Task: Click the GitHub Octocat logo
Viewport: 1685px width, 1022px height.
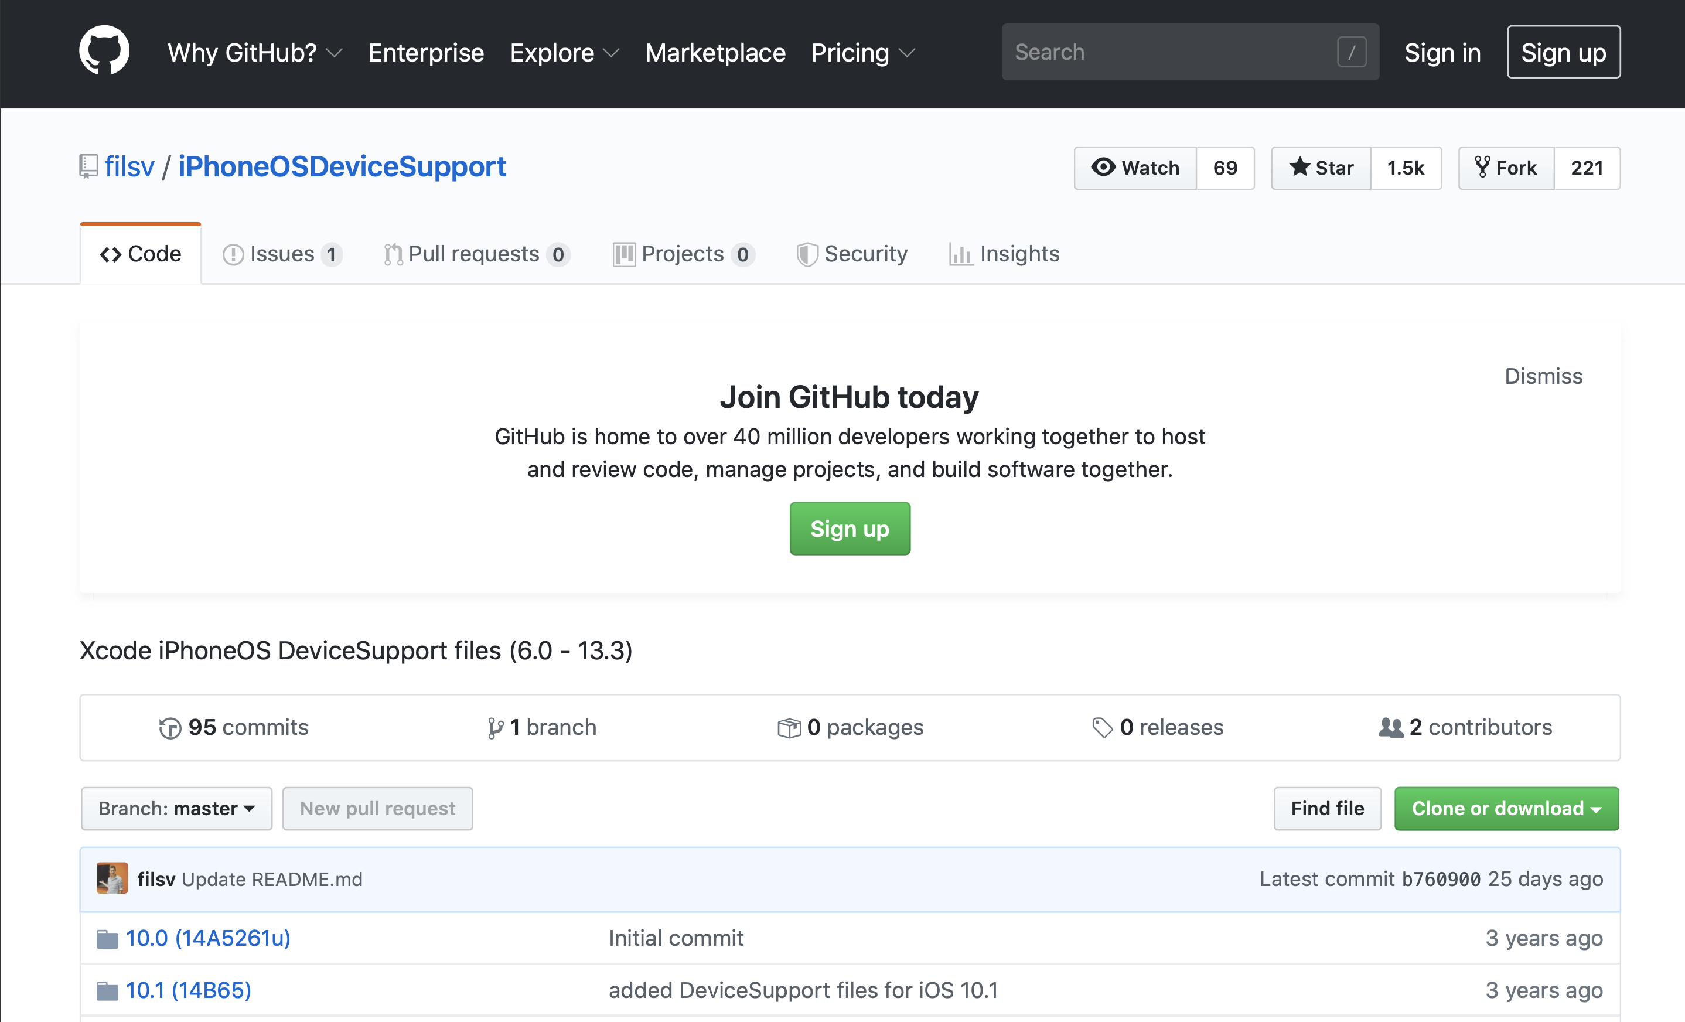Action: pyautogui.click(x=104, y=50)
